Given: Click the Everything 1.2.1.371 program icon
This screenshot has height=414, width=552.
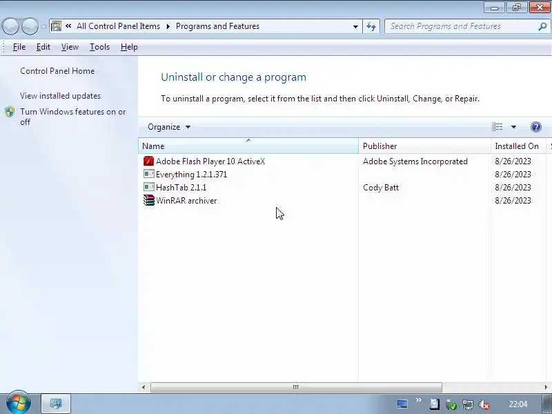Looking at the screenshot, I should tap(148, 174).
